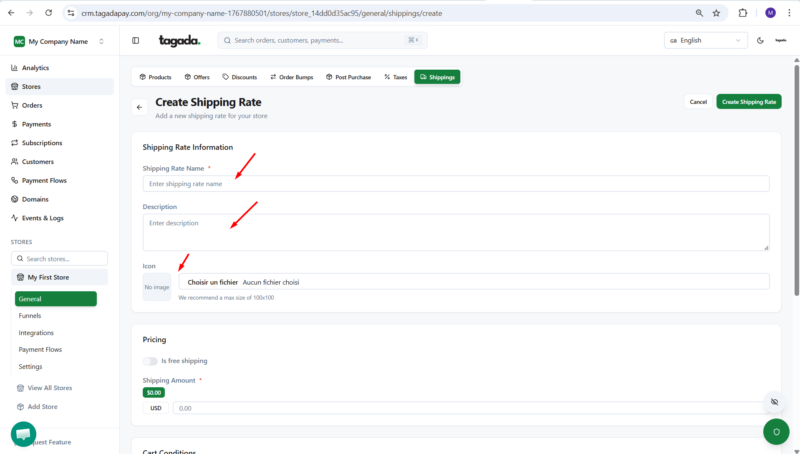Screen dimensions: 800x454
Task: Click the sidebar collapse panel icon
Action: 136,40
